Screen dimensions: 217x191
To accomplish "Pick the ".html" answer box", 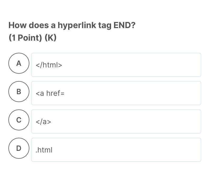I will (x=116, y=150).
